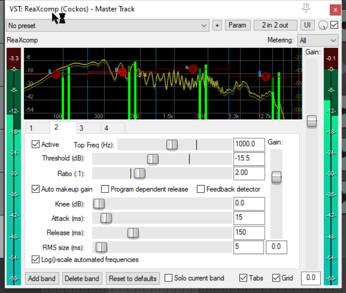Click the band gain field beside RMS size
This screenshot has height=293, width=346.
276,248
